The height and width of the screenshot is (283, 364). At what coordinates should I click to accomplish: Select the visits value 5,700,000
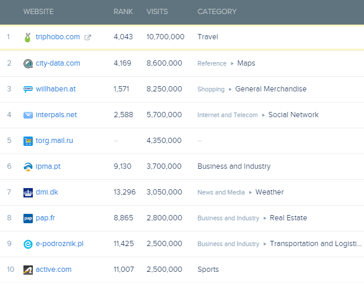(x=164, y=115)
